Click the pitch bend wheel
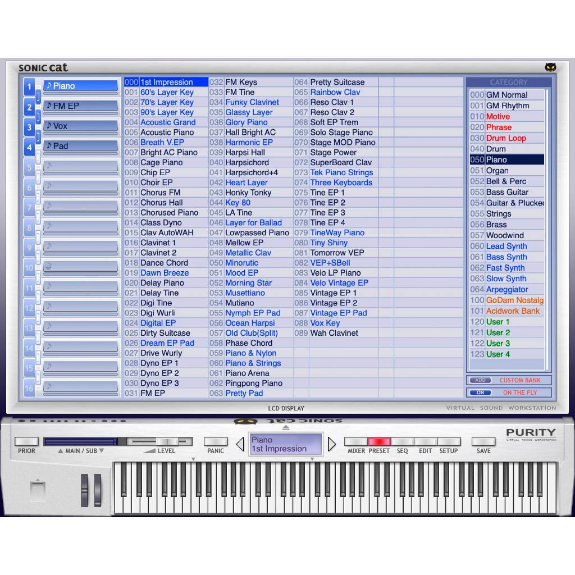The height and width of the screenshot is (575, 575). (x=85, y=490)
